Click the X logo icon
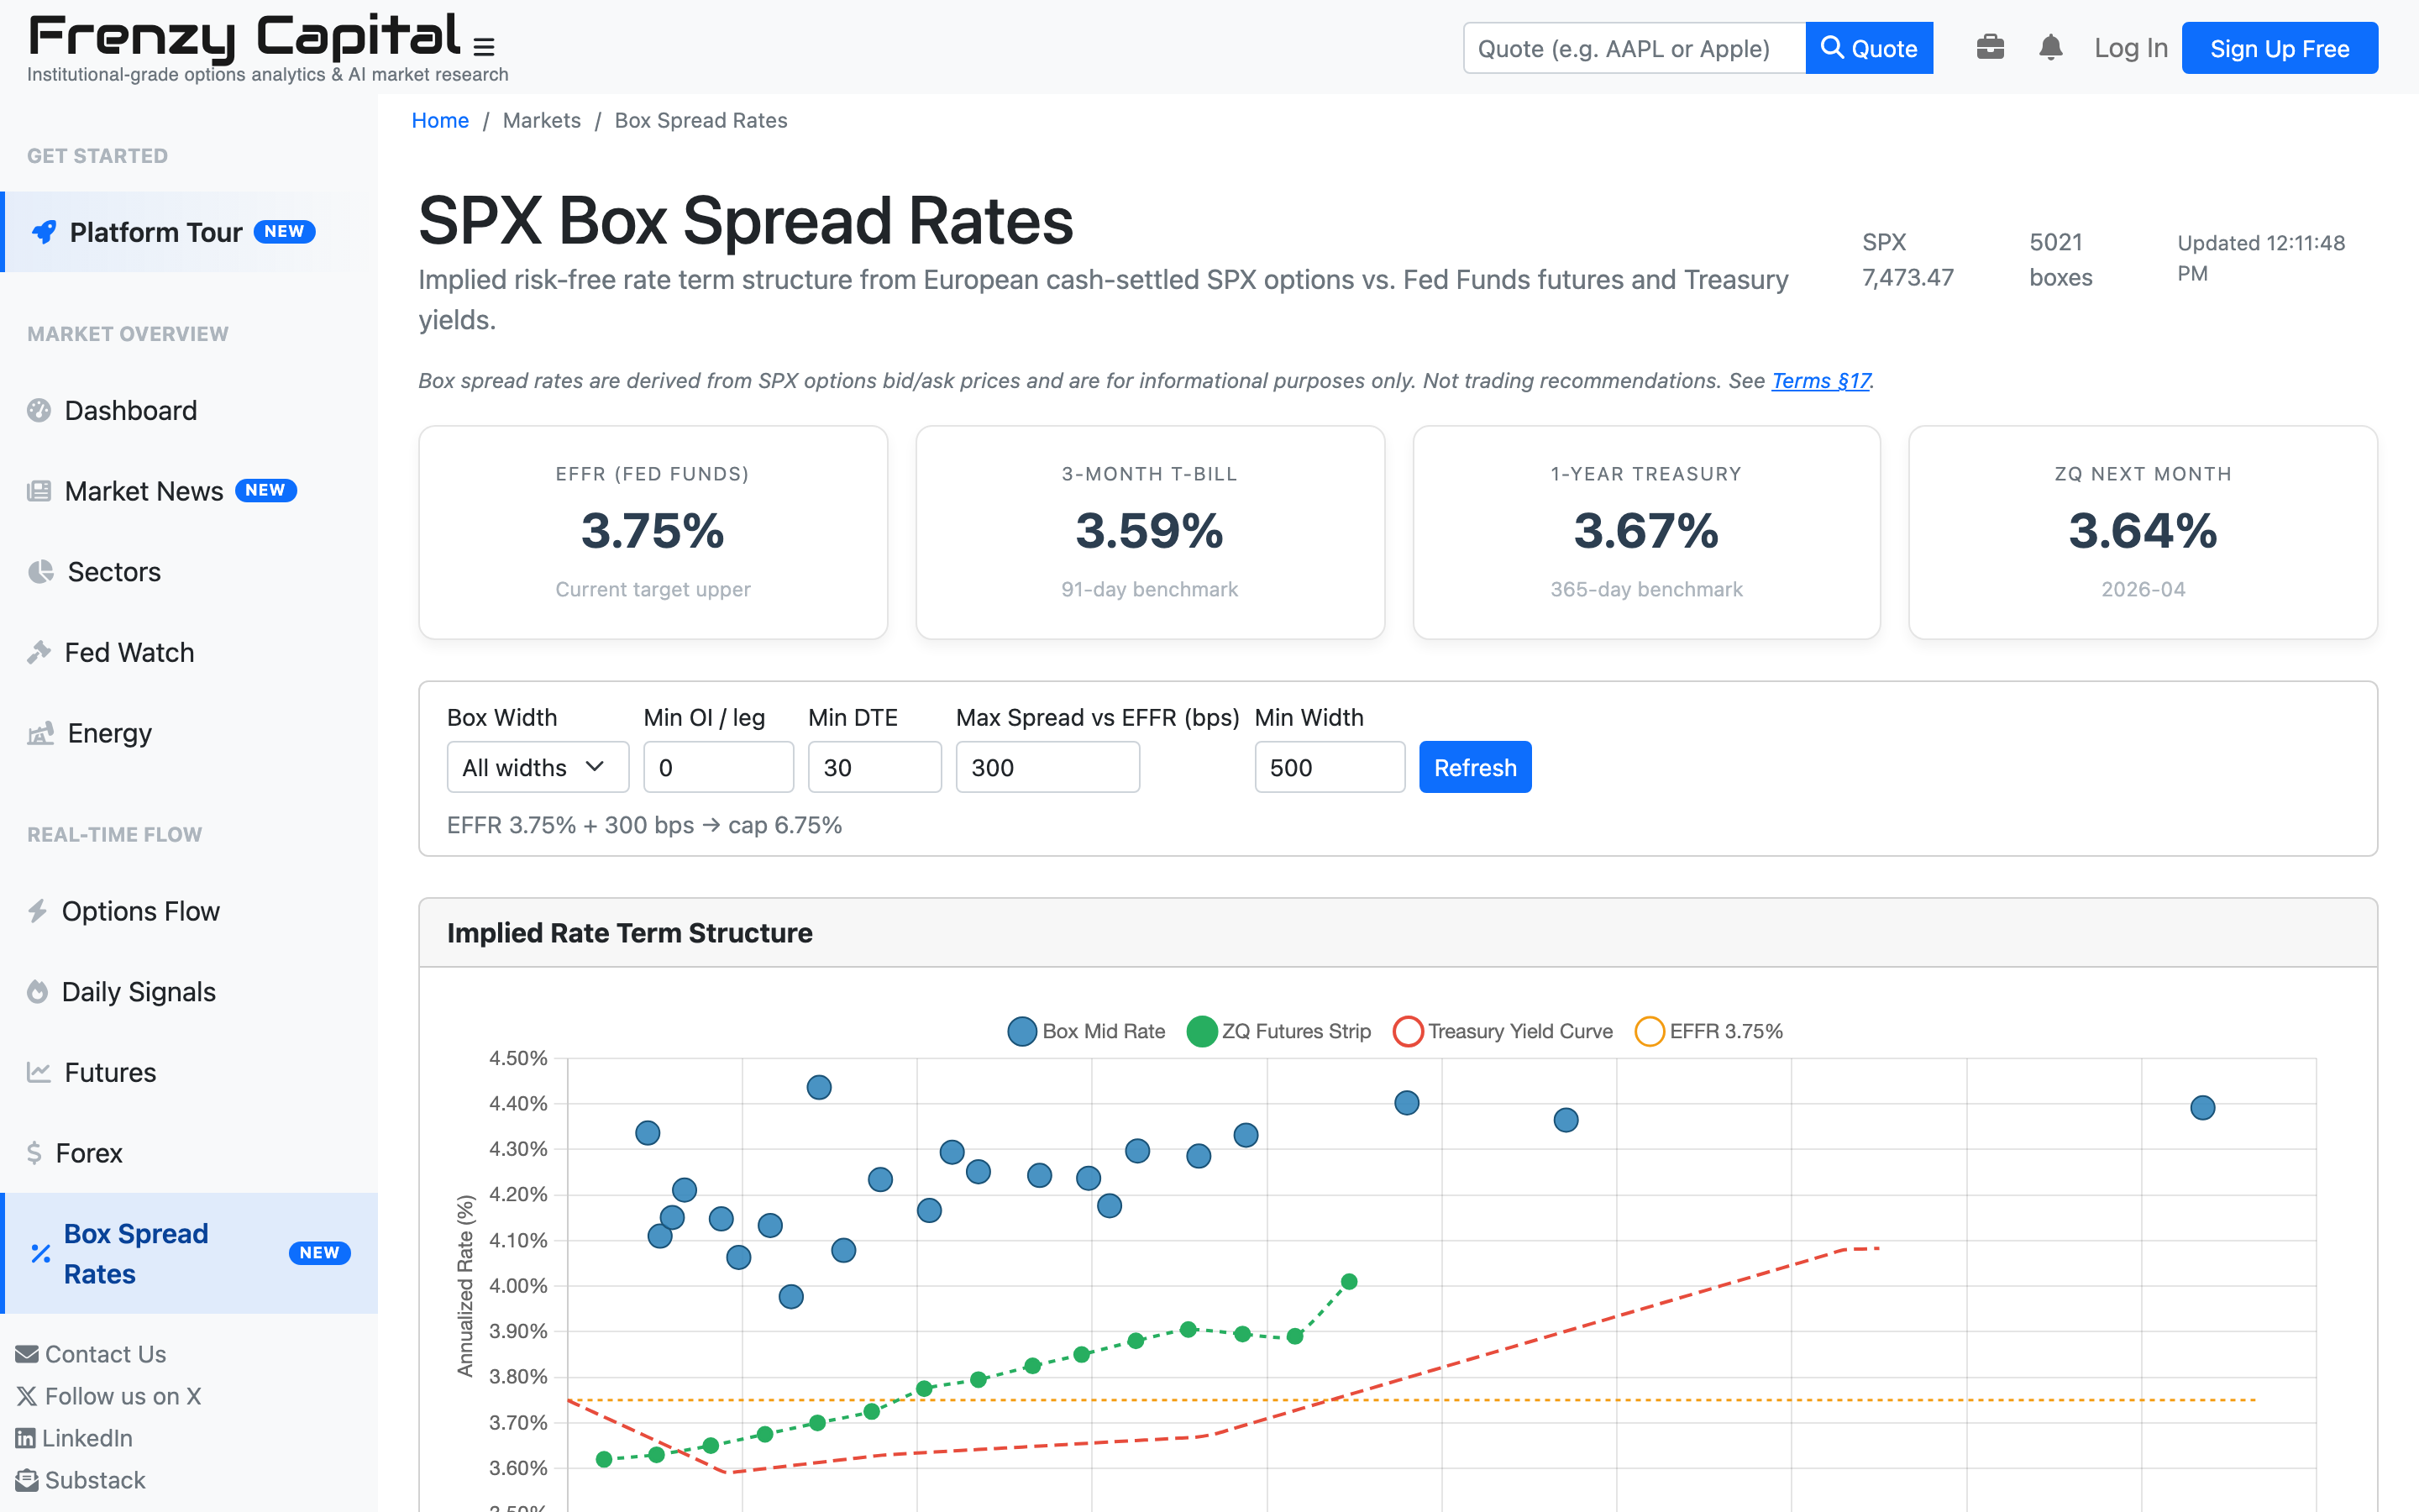 coord(27,1396)
